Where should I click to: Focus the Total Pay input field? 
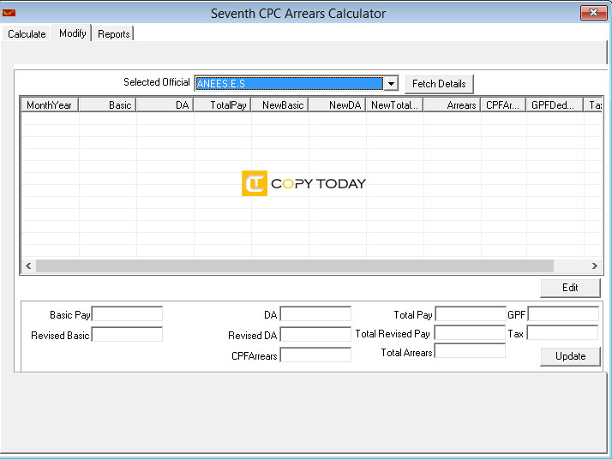pos(471,314)
